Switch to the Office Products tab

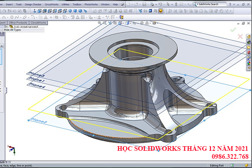[18, 23]
